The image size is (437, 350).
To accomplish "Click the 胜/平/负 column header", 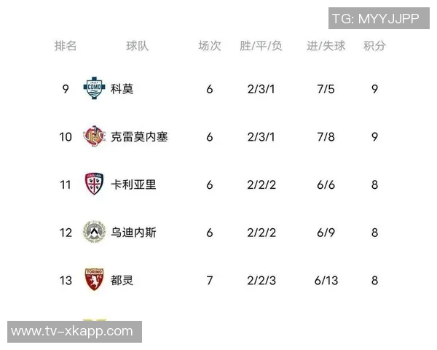I will (260, 46).
